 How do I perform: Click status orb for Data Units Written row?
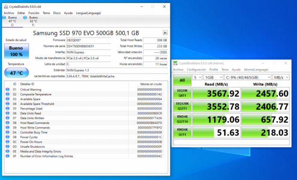click(x=8, y=118)
